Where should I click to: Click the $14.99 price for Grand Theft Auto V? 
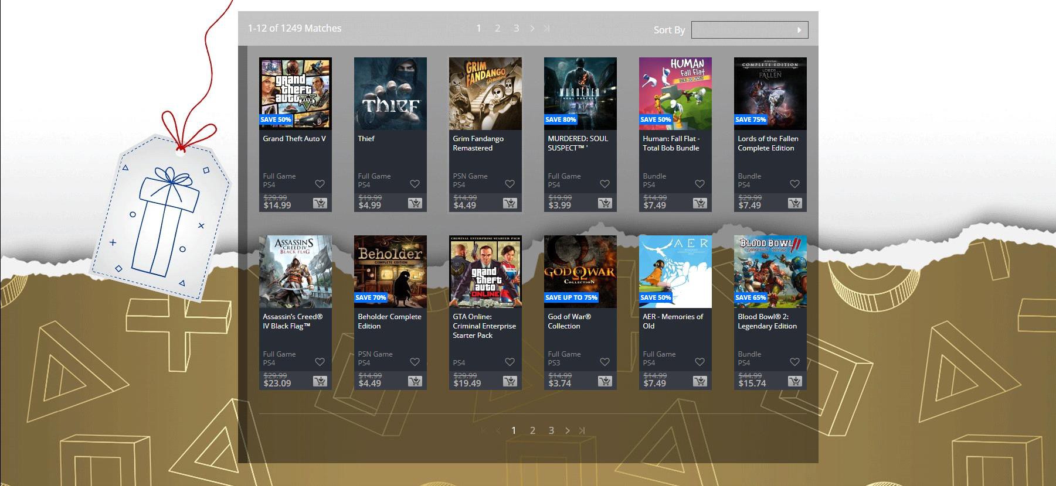click(x=277, y=206)
